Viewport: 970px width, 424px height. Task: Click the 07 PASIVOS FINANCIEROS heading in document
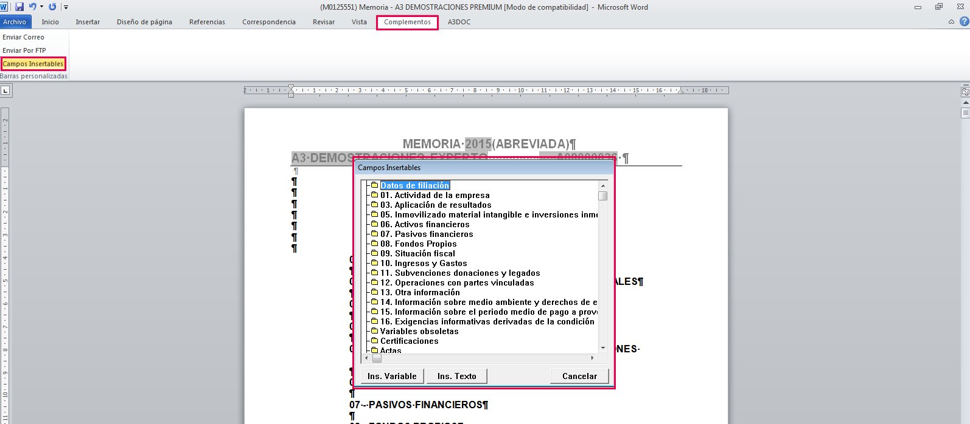(x=419, y=405)
